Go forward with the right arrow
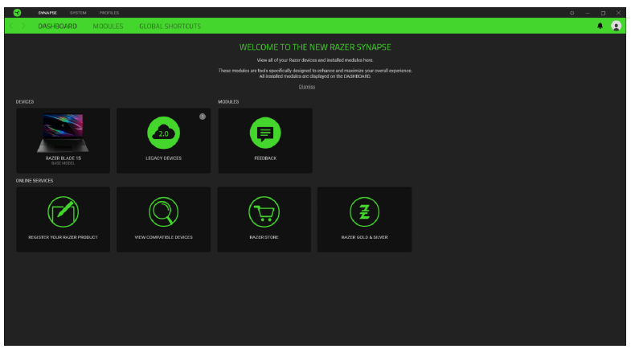 (23, 26)
